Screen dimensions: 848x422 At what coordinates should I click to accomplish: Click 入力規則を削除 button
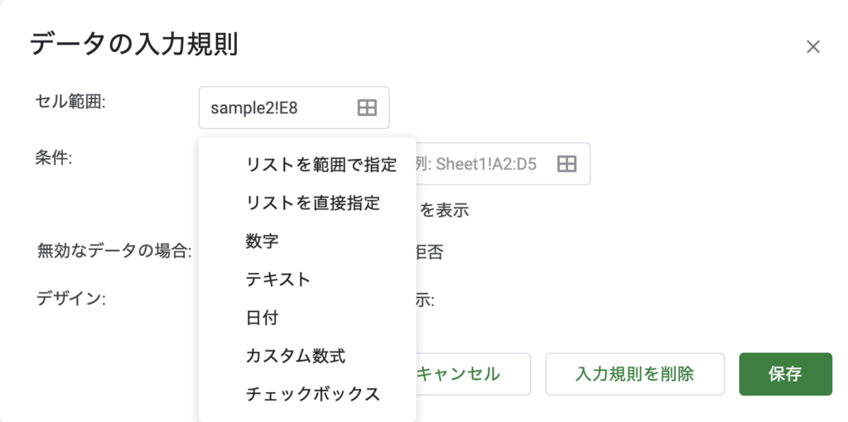click(x=635, y=374)
